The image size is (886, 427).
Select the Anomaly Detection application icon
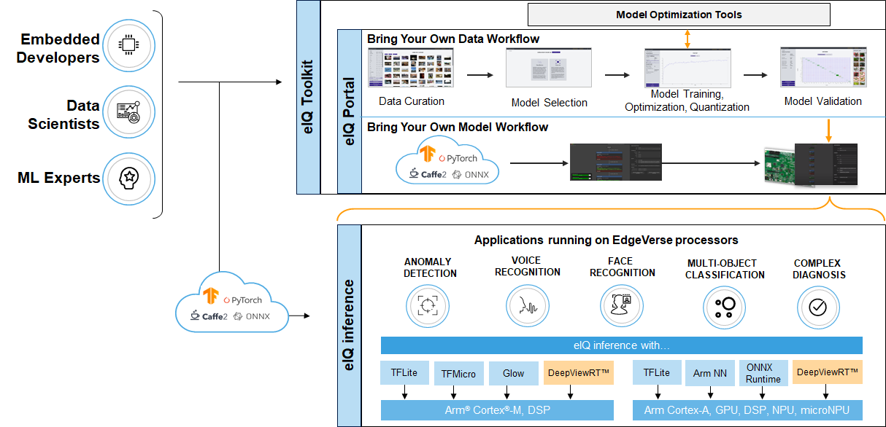pos(427,306)
